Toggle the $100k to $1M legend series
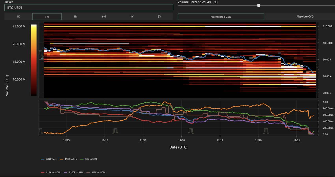The height and width of the screenshot is (177, 335). click(76, 172)
